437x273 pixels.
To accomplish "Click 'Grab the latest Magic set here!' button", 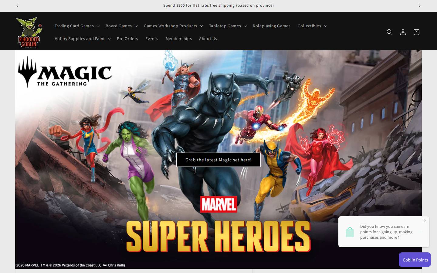I will click(218, 160).
